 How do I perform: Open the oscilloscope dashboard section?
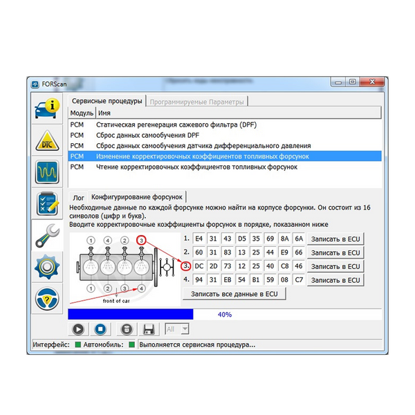(47, 172)
